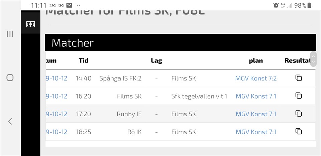Tap the Android home button

tap(10, 78)
